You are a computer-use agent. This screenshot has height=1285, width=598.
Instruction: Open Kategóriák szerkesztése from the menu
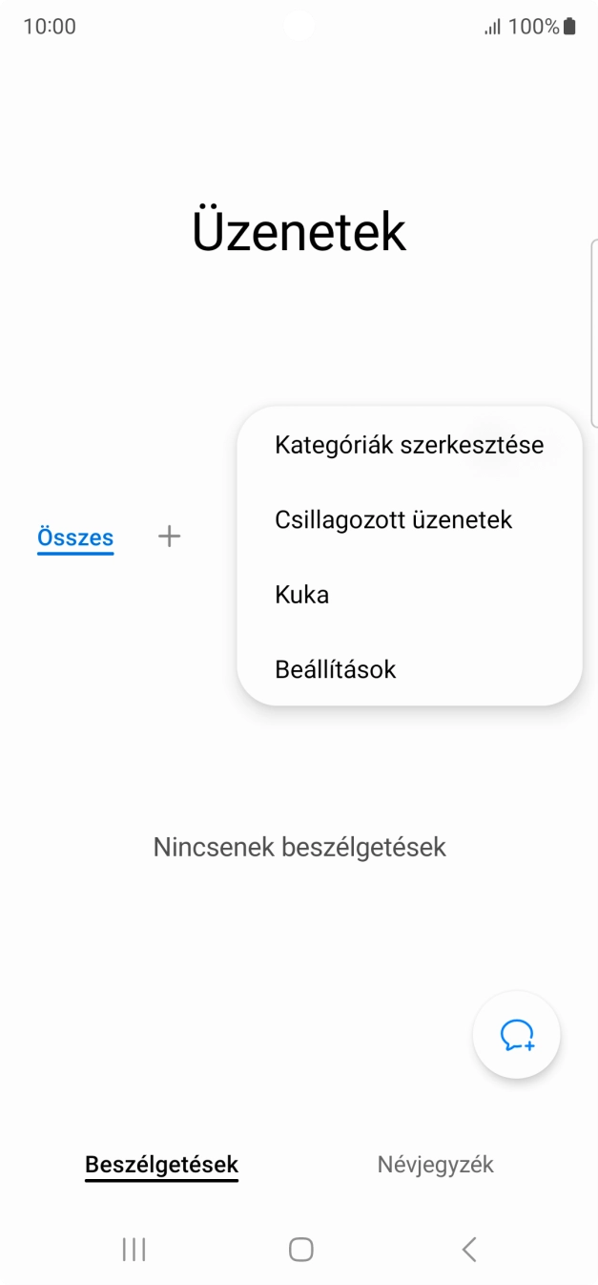tap(408, 443)
